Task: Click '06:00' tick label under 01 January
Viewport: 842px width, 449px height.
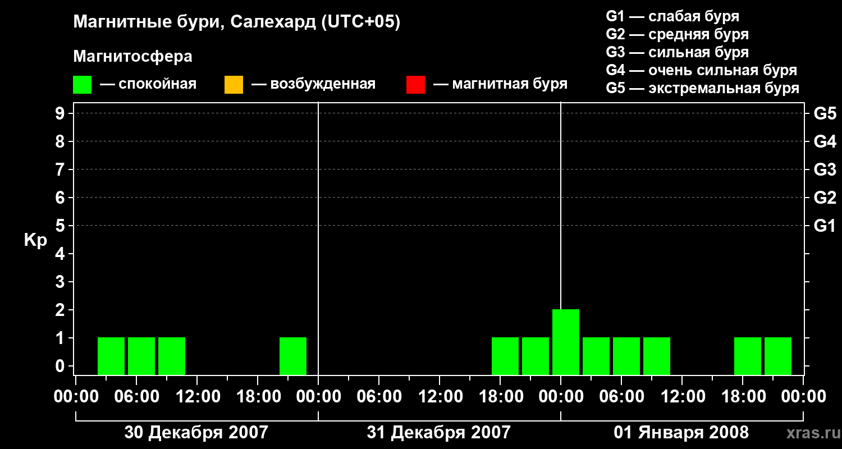Action: pos(621,397)
